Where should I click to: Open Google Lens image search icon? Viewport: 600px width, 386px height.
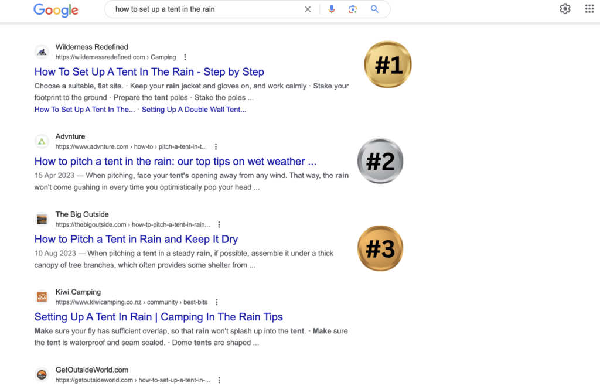(x=353, y=9)
